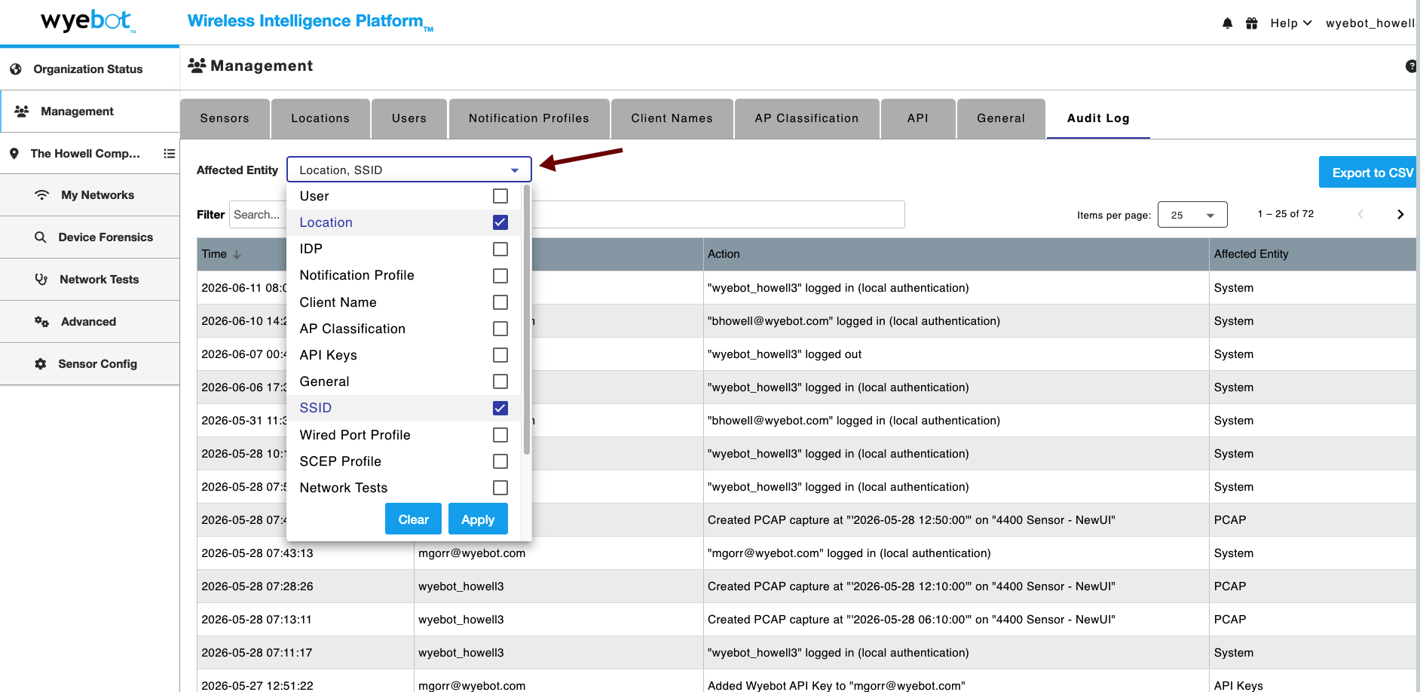
Task: Switch to the Users tab
Action: 409,118
